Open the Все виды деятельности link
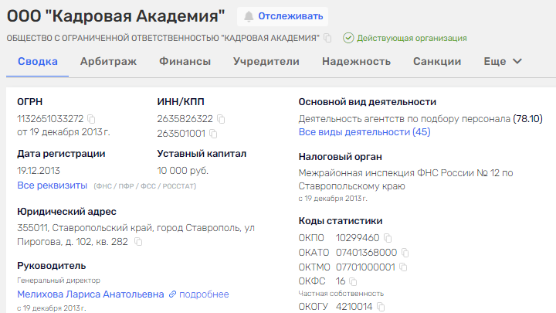Viewport: 556px width, 313px height. (364, 132)
